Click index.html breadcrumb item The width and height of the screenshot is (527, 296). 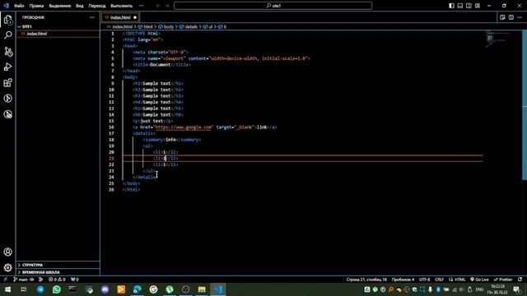pos(120,26)
